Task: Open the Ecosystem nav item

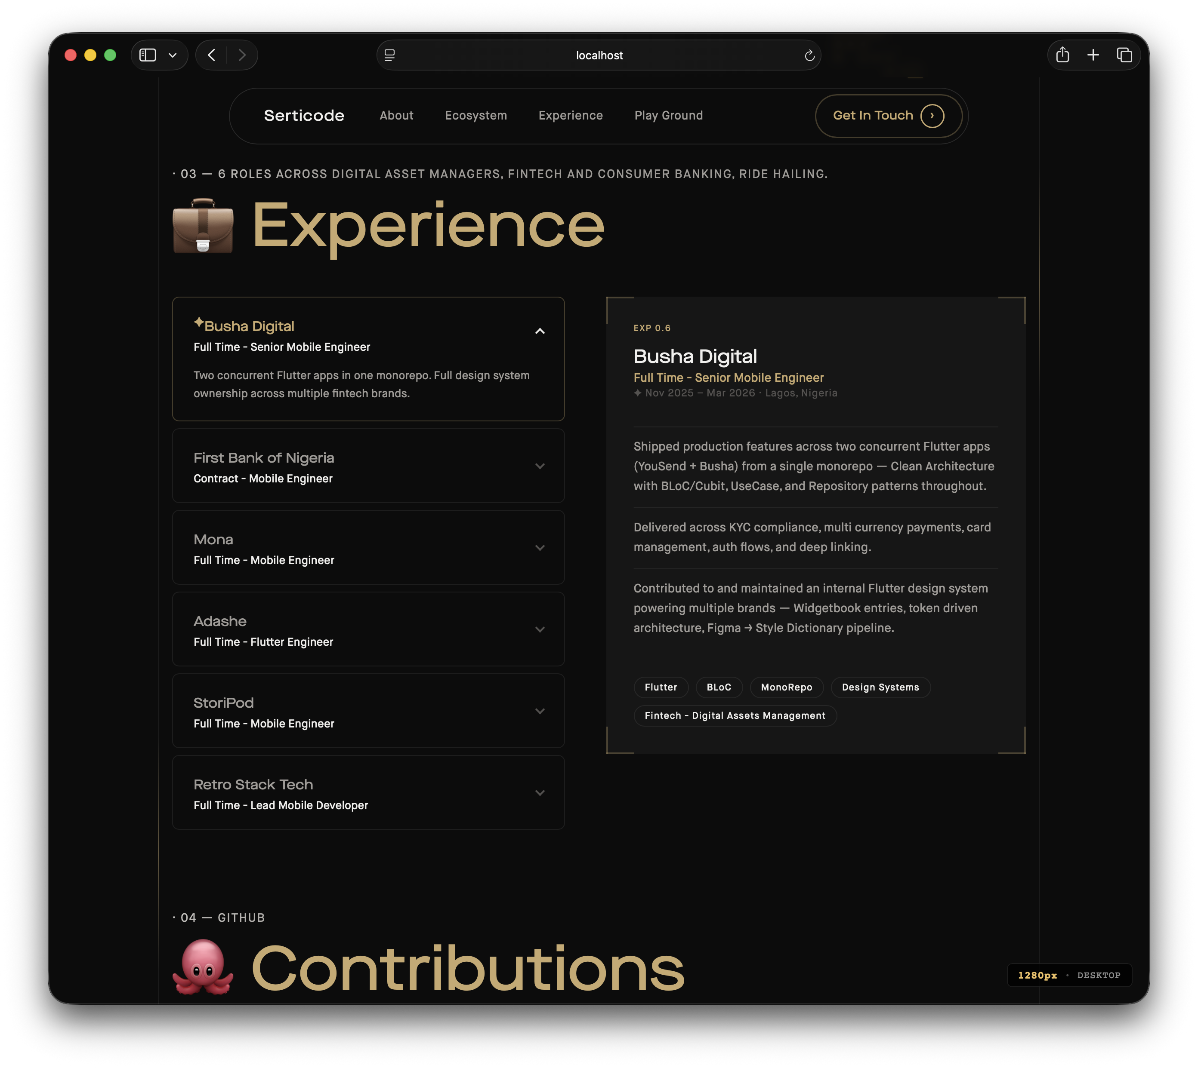Action: point(475,116)
